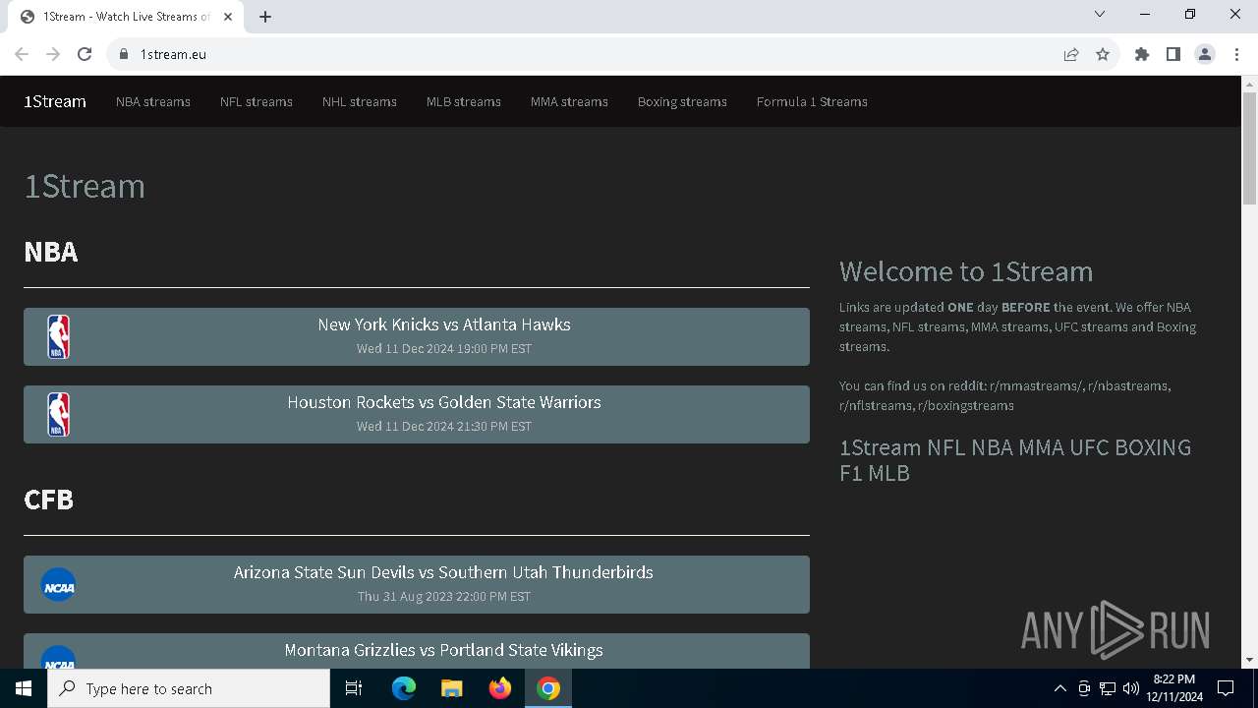Viewport: 1258px width, 708px height.
Task: Go to MLB streams menu item
Action: (x=464, y=101)
